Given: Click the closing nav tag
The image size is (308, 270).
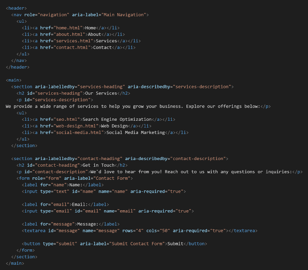Looking at the screenshot, I should coord(19,61).
